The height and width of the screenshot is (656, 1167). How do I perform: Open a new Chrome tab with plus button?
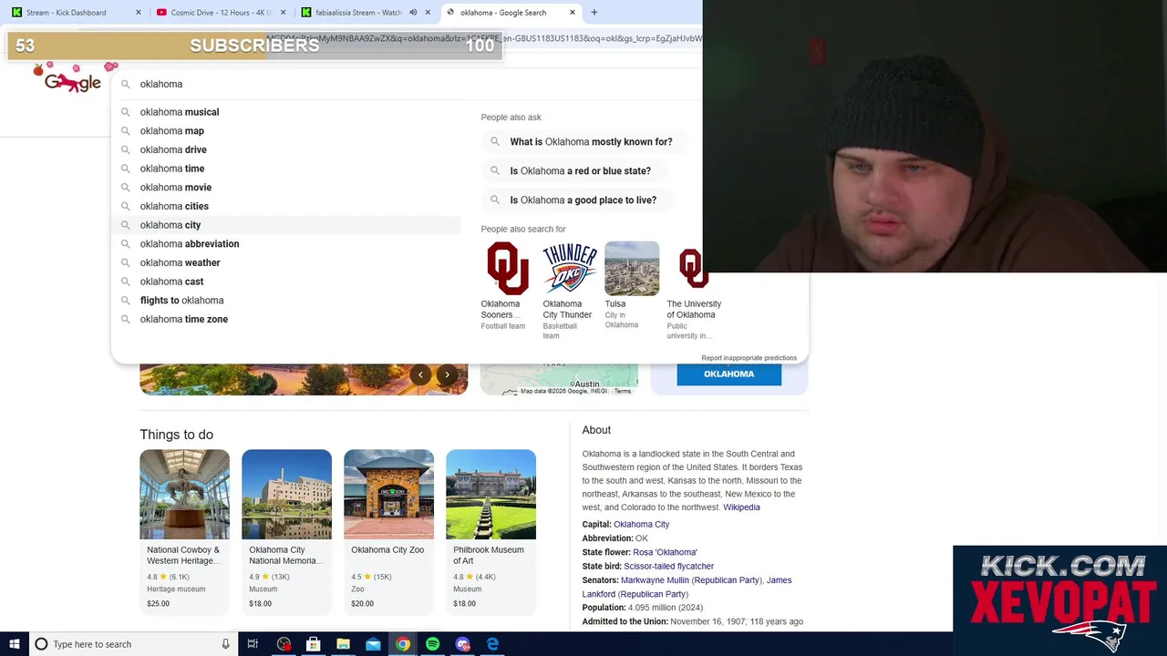[x=594, y=13]
